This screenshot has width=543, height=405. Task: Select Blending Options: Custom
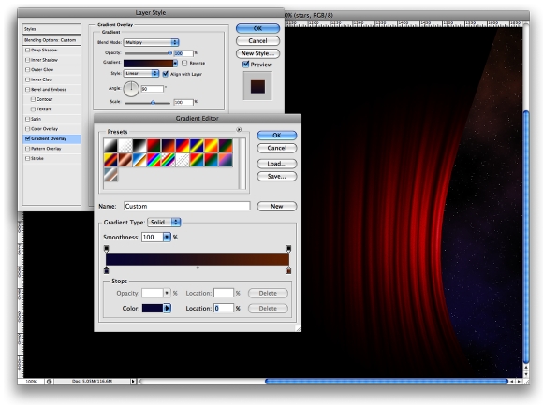click(51, 40)
